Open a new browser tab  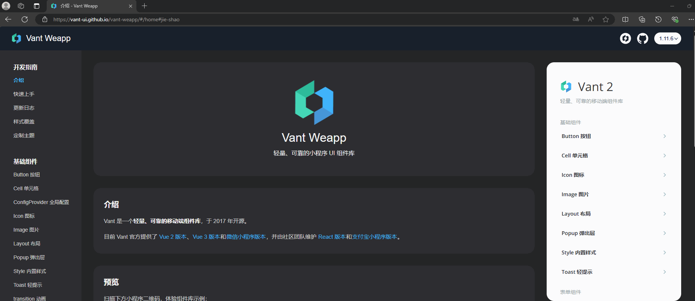click(144, 6)
